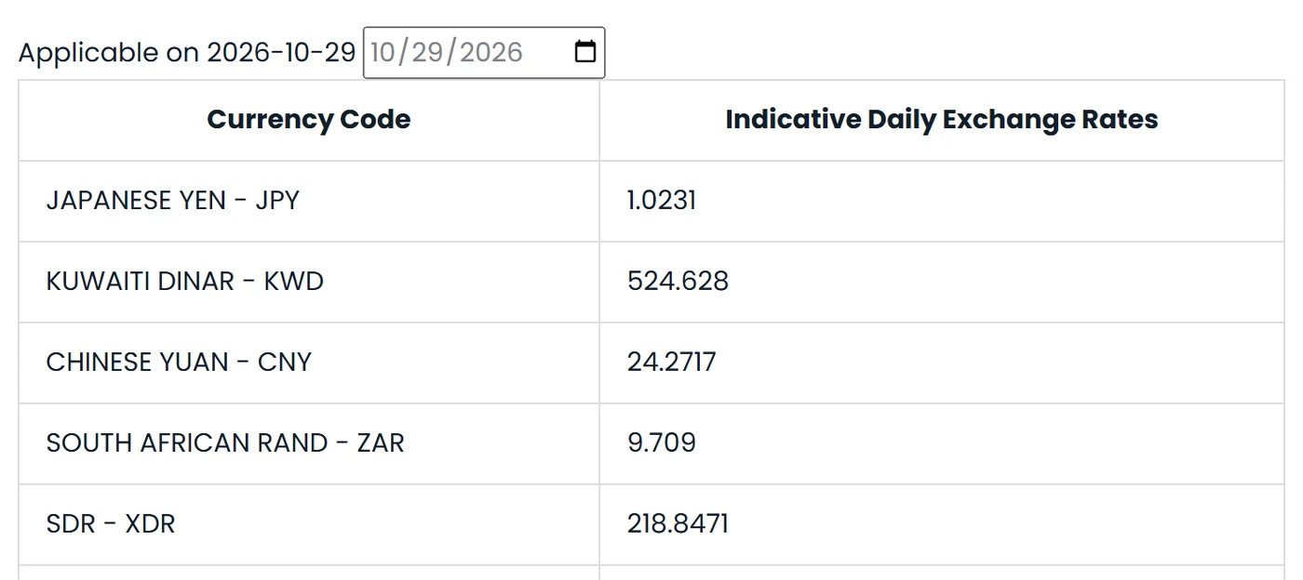Select the CHINESE YUAN - CNY cell
The height and width of the screenshot is (580, 1303).
point(309,362)
